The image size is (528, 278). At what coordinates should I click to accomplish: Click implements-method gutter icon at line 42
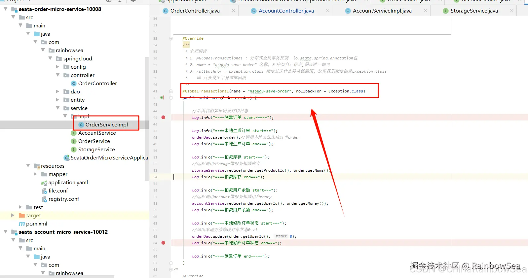pyautogui.click(x=162, y=97)
